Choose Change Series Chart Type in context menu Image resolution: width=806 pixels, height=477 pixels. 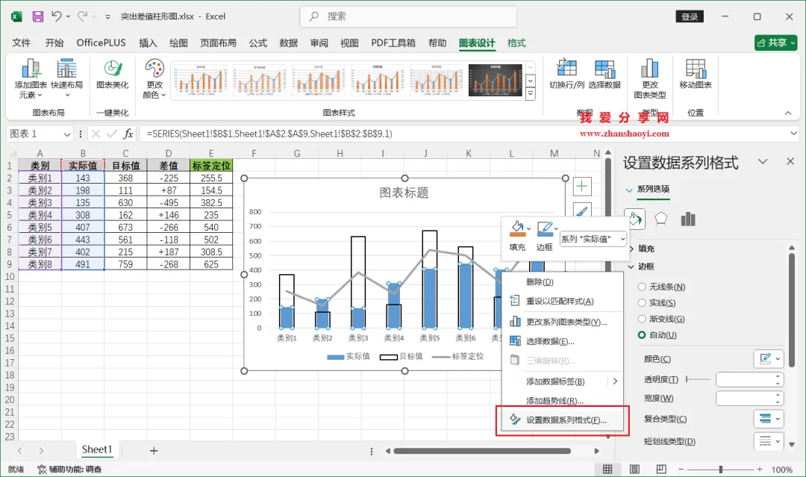pos(563,322)
